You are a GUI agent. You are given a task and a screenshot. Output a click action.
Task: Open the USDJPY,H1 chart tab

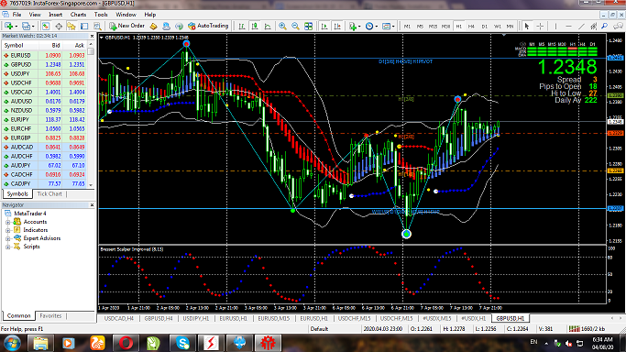[196, 318]
